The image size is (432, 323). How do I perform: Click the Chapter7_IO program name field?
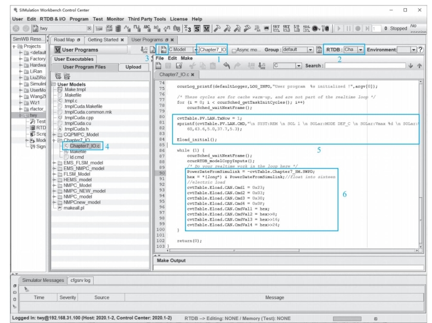tap(212, 50)
